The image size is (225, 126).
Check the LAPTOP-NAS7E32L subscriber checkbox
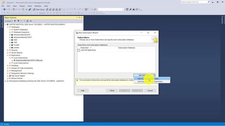tap(79, 50)
